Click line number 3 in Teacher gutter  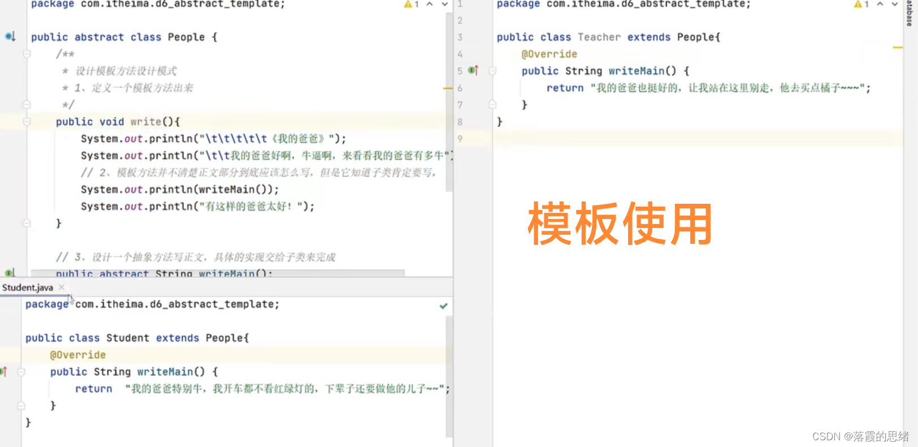point(460,37)
